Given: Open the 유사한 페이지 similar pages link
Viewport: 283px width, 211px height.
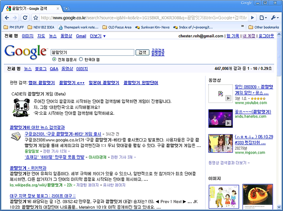Looking at the screenshot, I should (114, 185).
